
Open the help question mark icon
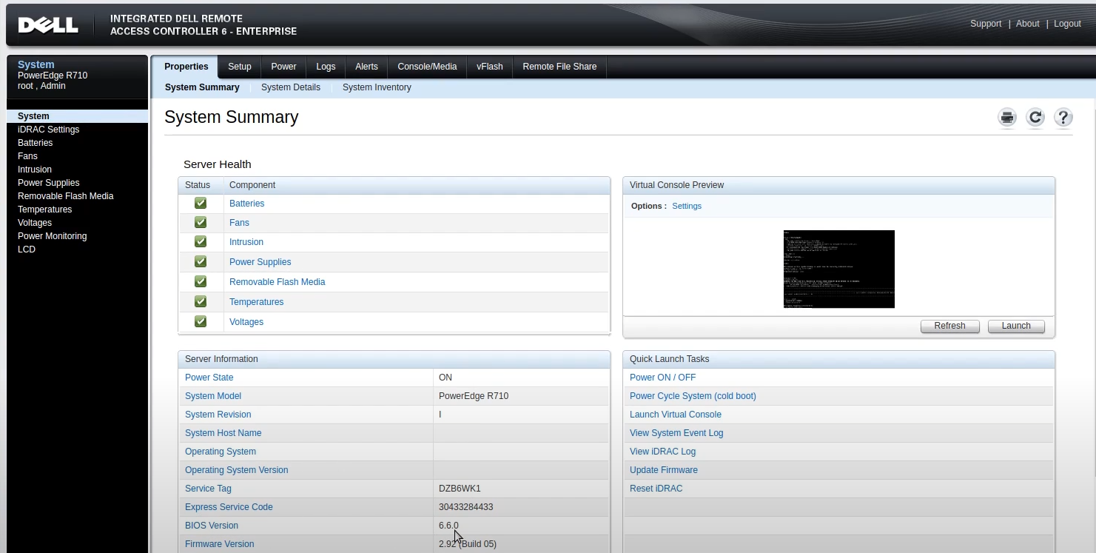[x=1063, y=117]
